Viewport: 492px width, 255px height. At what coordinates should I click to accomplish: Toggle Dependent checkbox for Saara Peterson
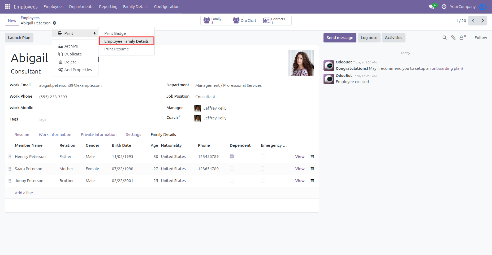click(232, 168)
